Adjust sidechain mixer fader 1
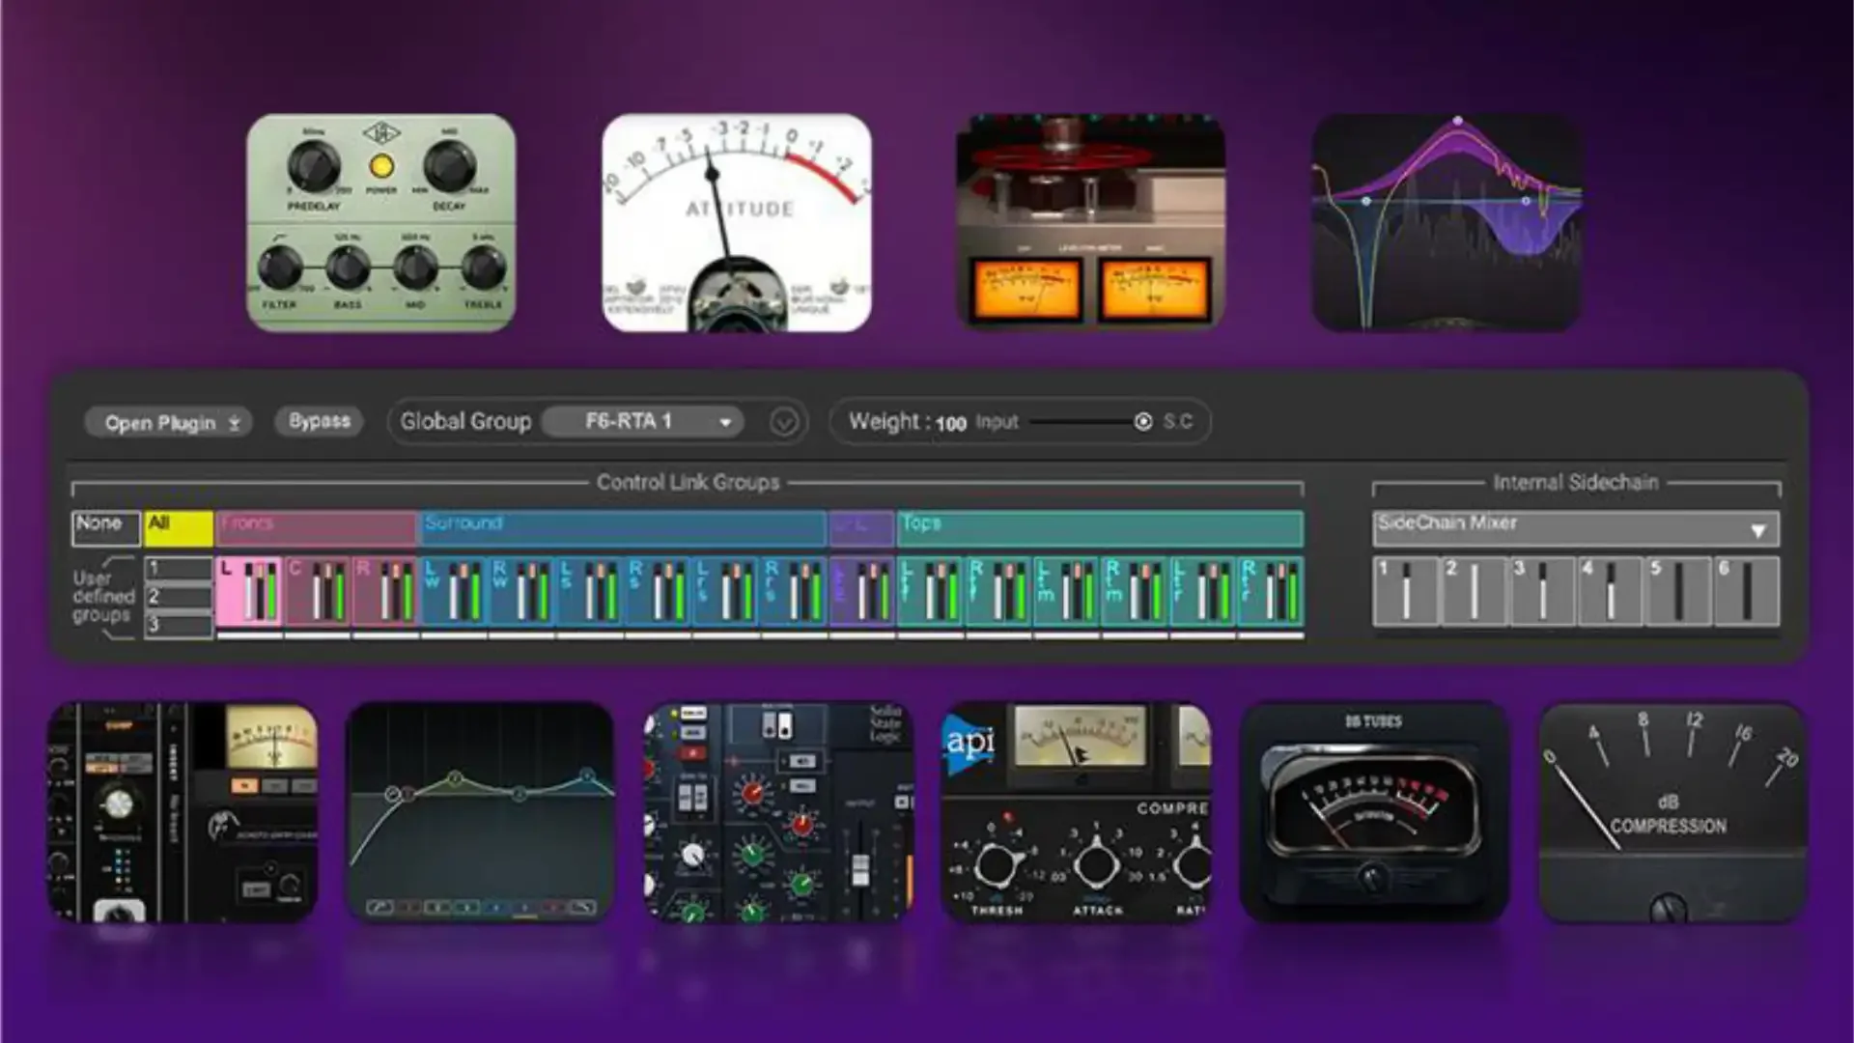The image size is (1854, 1043). pyautogui.click(x=1406, y=590)
